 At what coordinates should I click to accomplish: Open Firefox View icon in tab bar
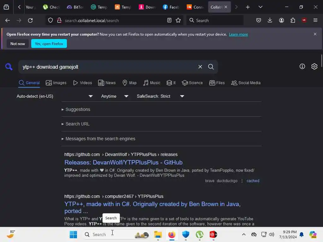tap(6, 7)
